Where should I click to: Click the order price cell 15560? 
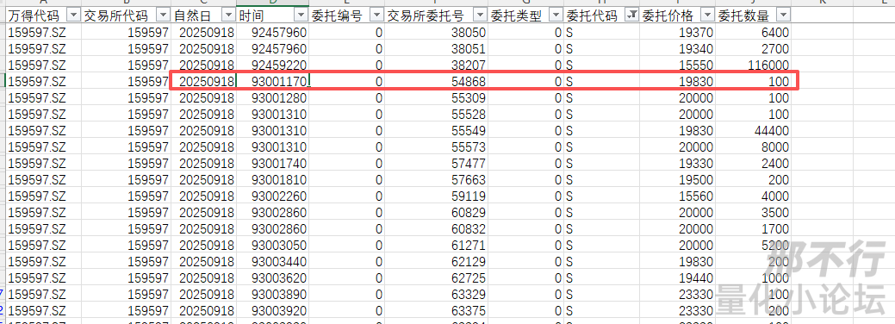point(678,196)
